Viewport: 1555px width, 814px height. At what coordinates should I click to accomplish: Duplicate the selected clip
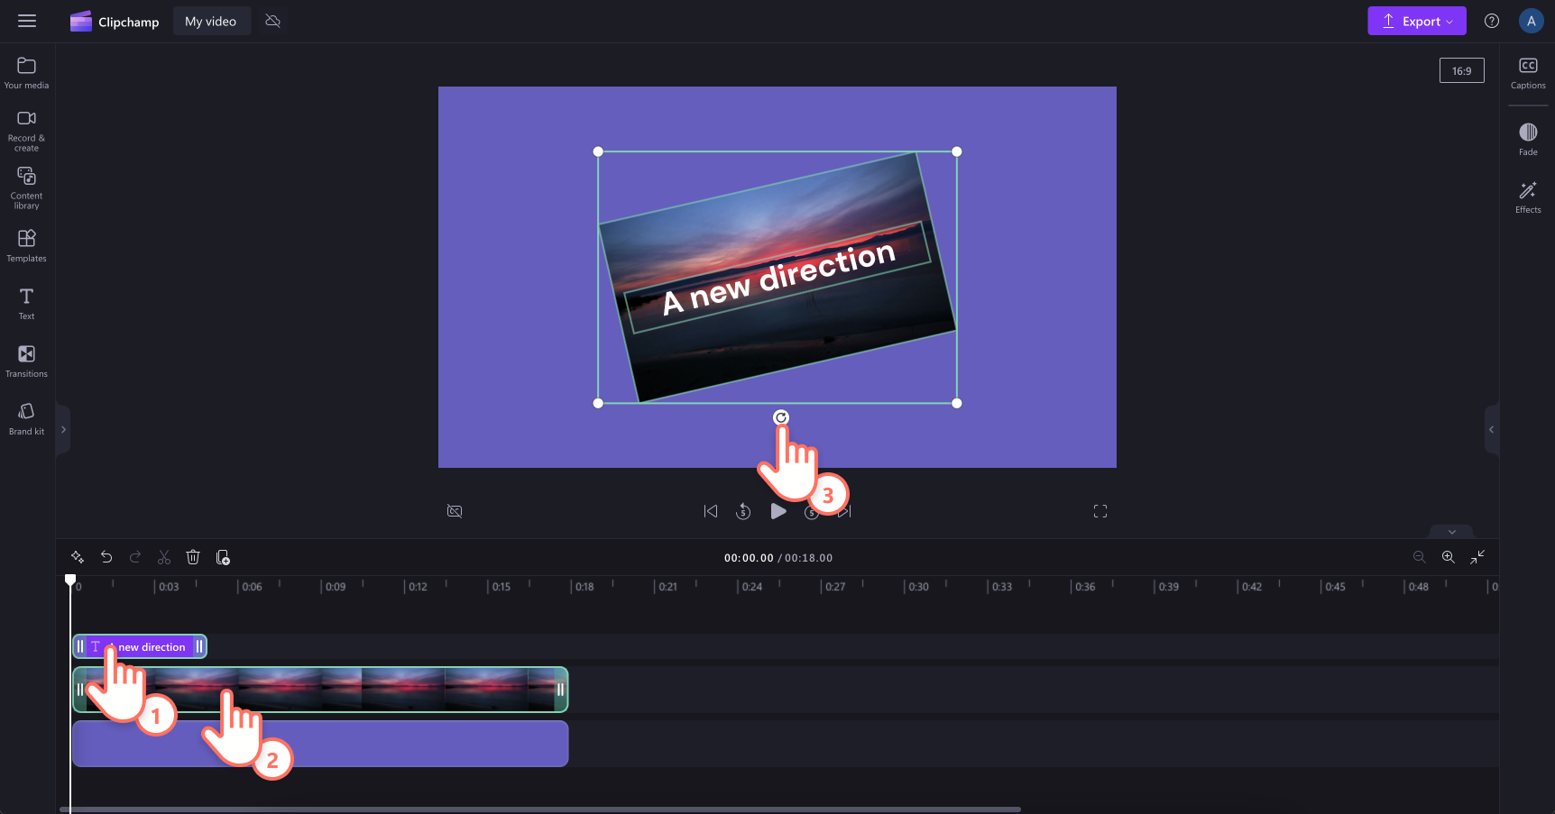pos(223,557)
